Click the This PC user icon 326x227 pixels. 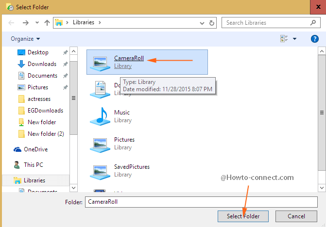pos(17,165)
